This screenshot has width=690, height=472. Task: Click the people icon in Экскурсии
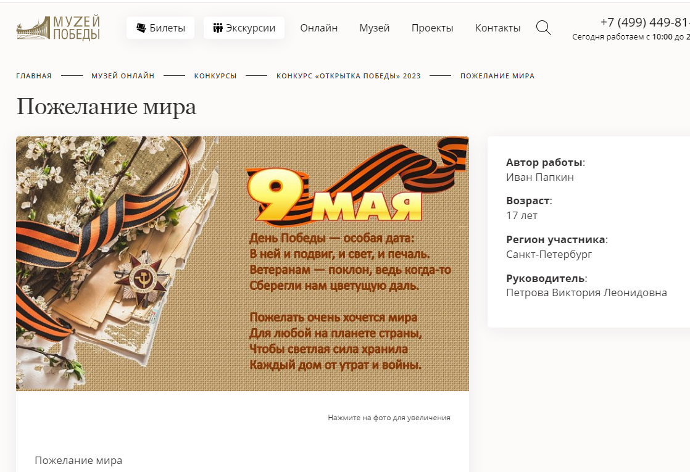(x=218, y=28)
